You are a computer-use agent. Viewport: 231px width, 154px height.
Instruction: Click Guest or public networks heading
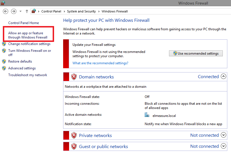click(x=103, y=146)
